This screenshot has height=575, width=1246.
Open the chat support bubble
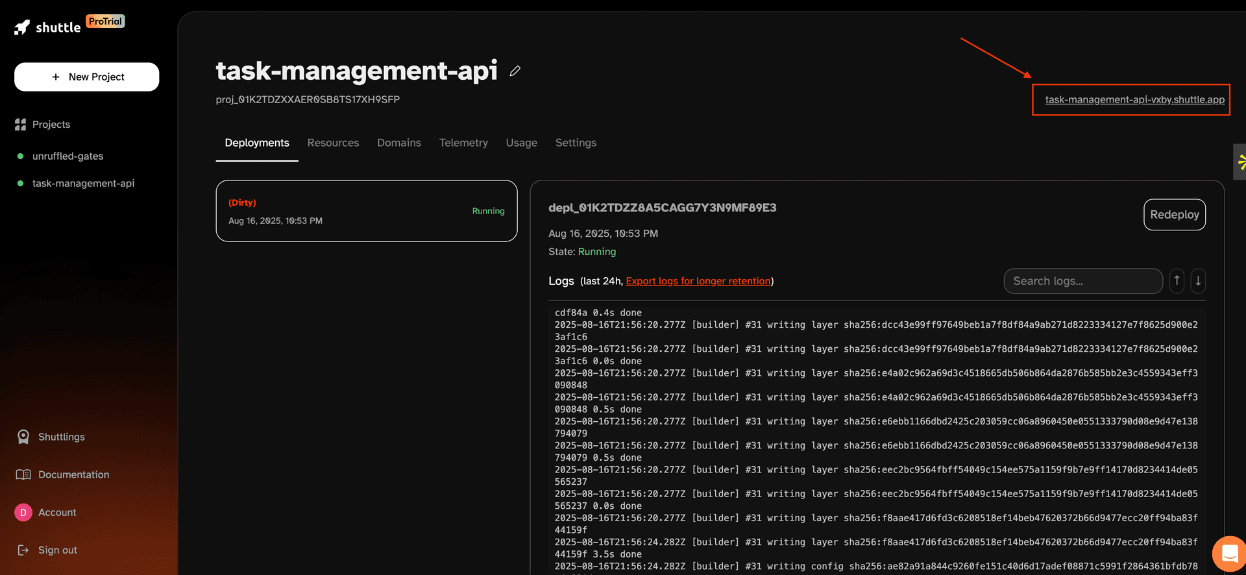pos(1229,554)
